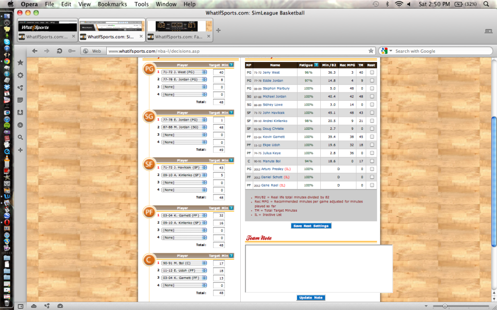Bookmark this page with the address bar star
The height and width of the screenshot is (310, 497).
(x=371, y=51)
